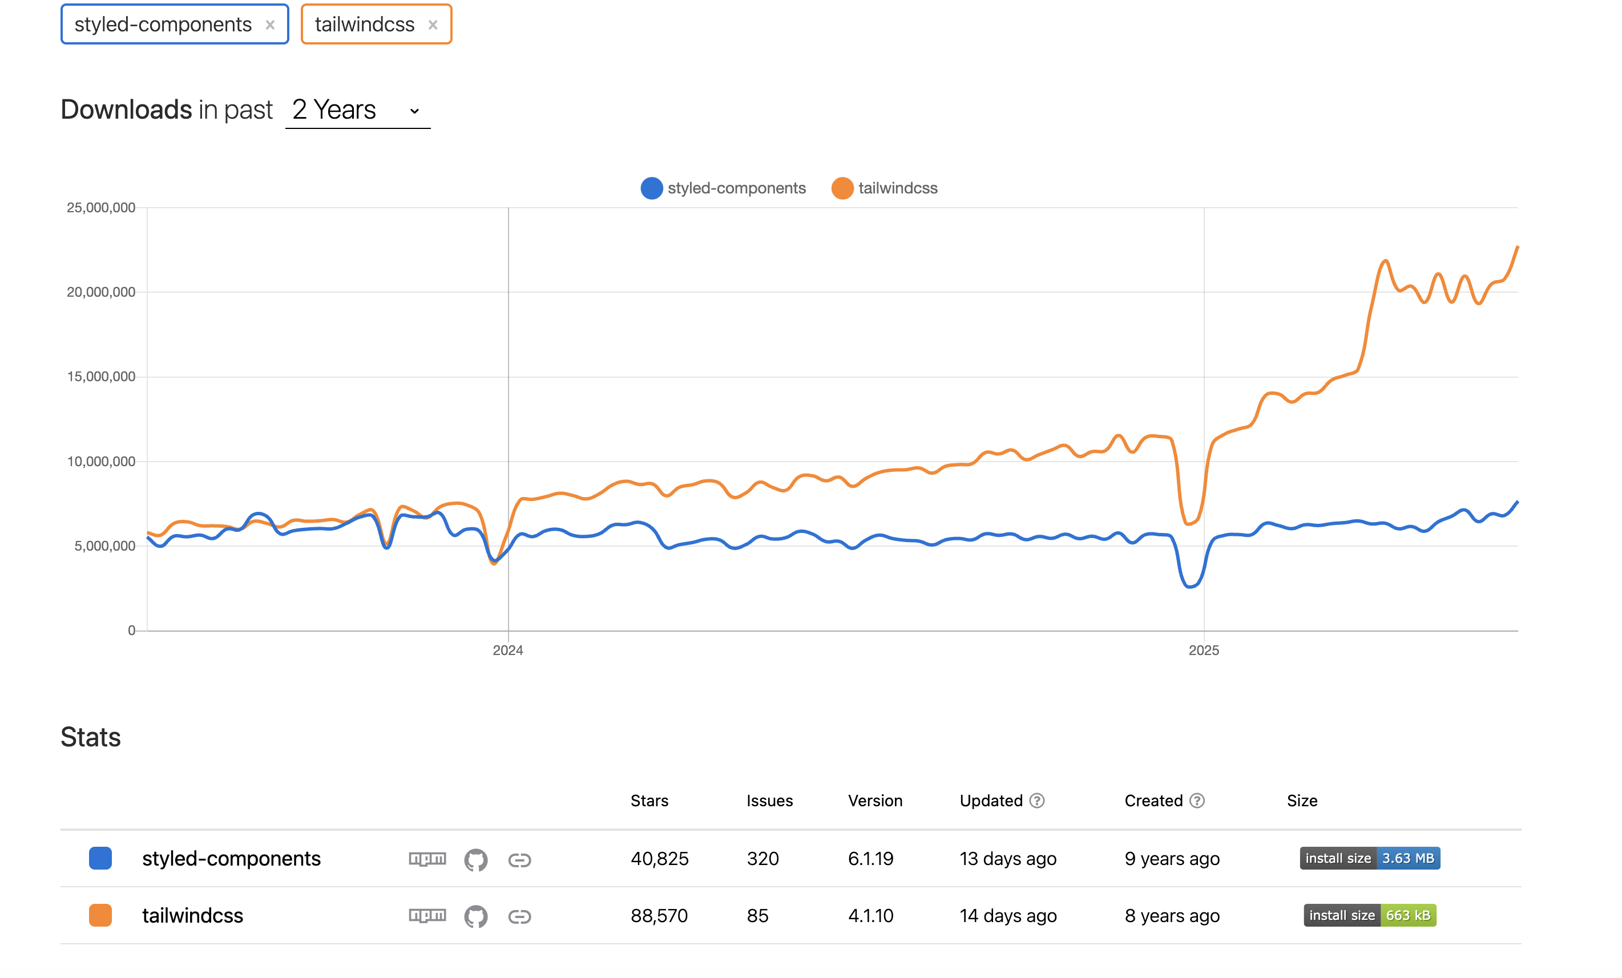Open GitHub repo for tailwindcss
1622x978 pixels.
pos(475,916)
